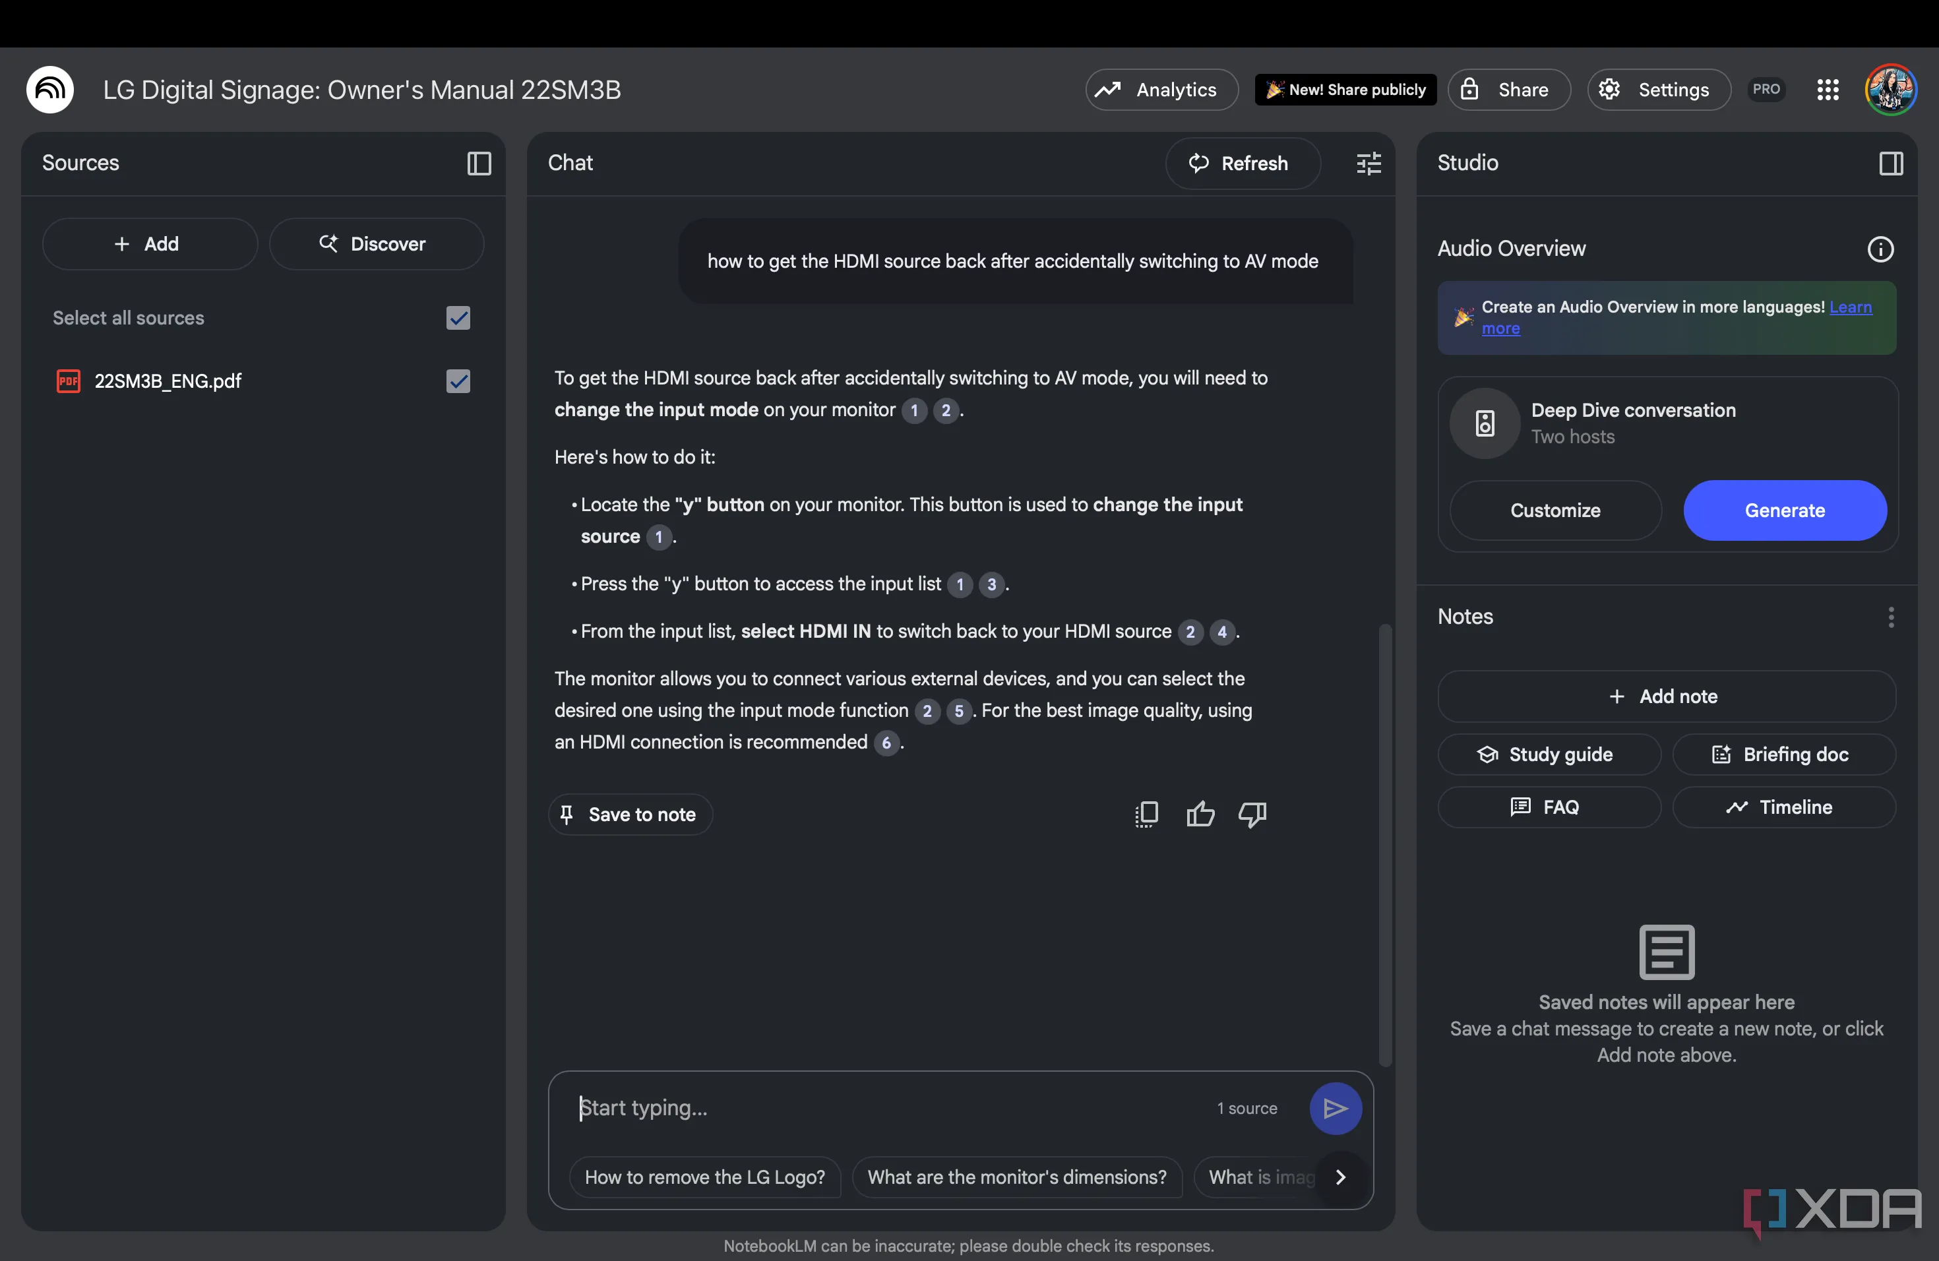Collapse the Sources panel
This screenshot has width=1939, height=1261.
click(x=479, y=164)
